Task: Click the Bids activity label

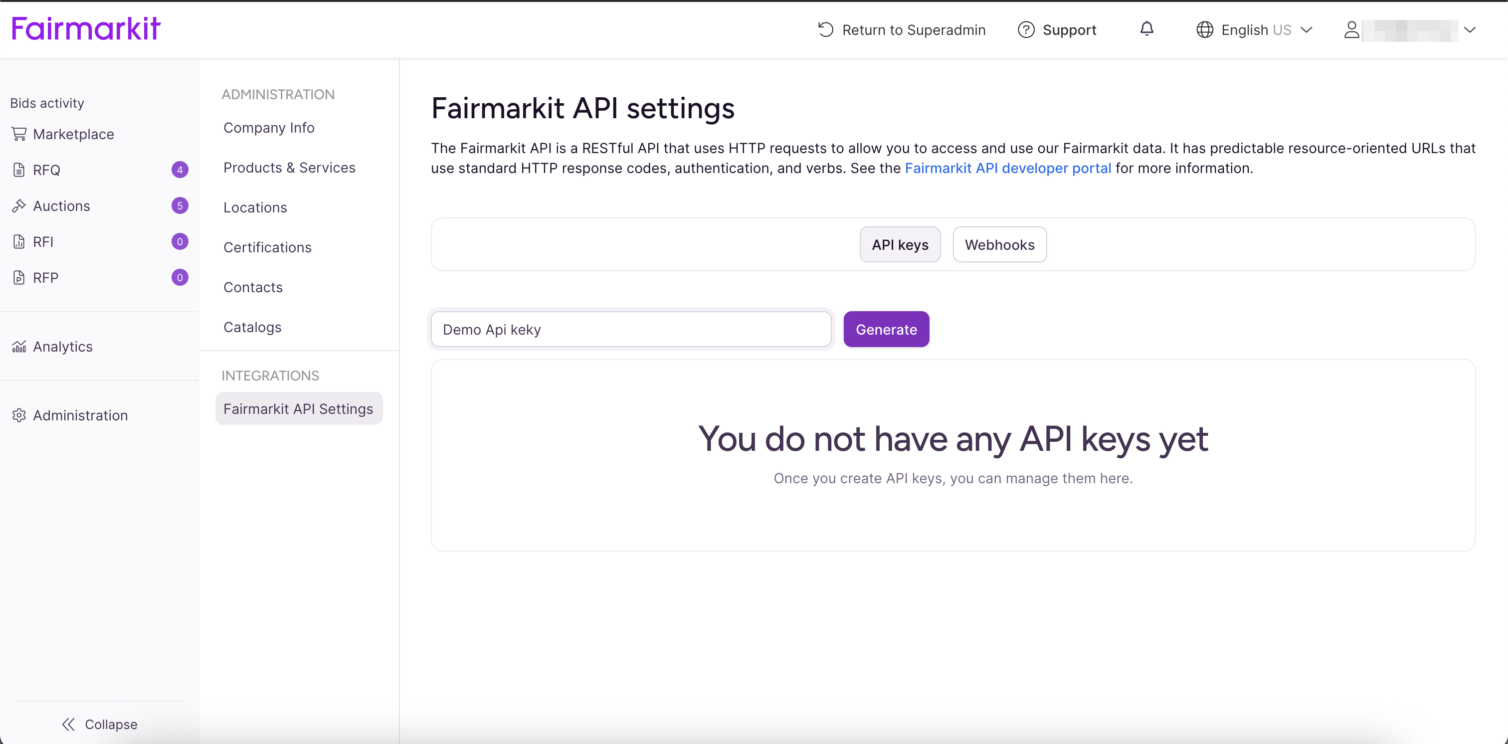Action: [47, 103]
